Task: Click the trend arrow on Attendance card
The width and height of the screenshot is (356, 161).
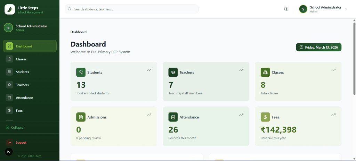Action: pyautogui.click(x=241, y=115)
